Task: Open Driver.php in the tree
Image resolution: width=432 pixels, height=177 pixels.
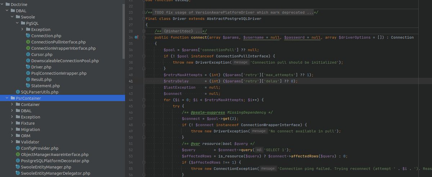Action: click(x=41, y=67)
